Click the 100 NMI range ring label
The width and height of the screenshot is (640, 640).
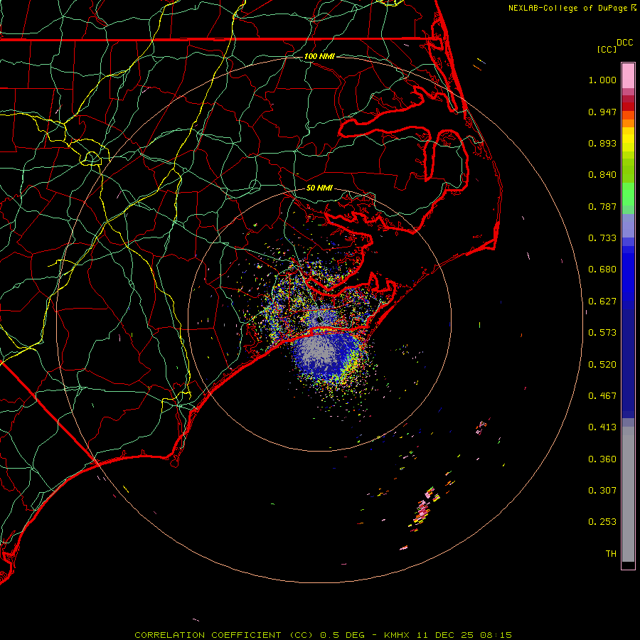[319, 56]
